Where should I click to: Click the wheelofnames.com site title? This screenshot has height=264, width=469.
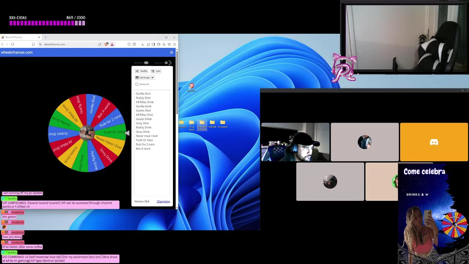point(17,52)
